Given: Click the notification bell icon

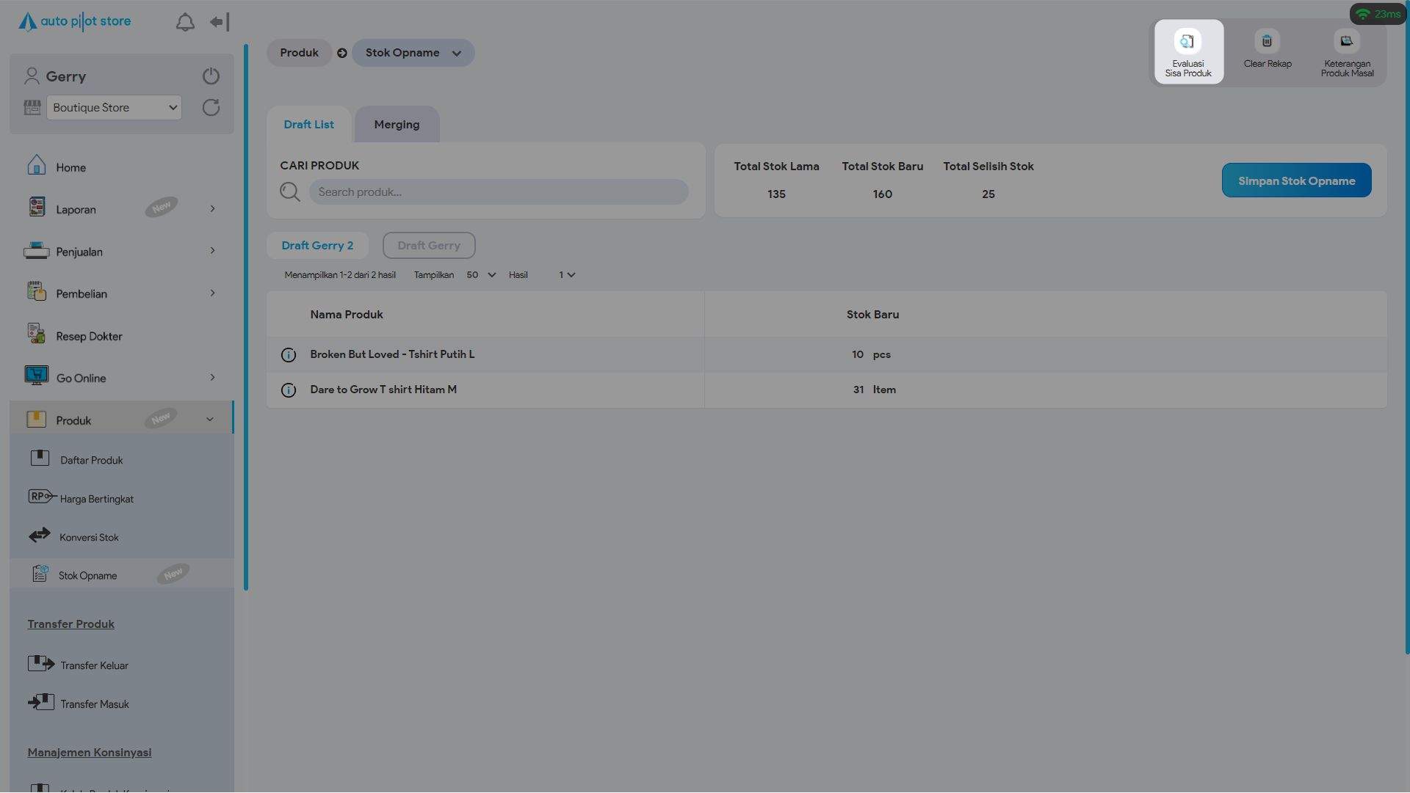Looking at the screenshot, I should pyautogui.click(x=185, y=23).
